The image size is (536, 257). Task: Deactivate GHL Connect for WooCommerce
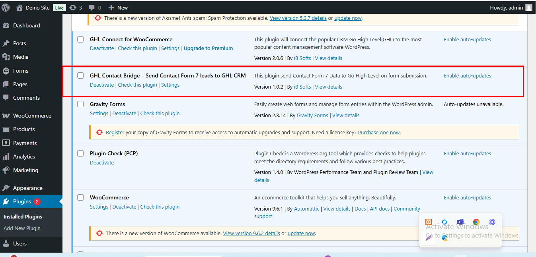(x=102, y=48)
